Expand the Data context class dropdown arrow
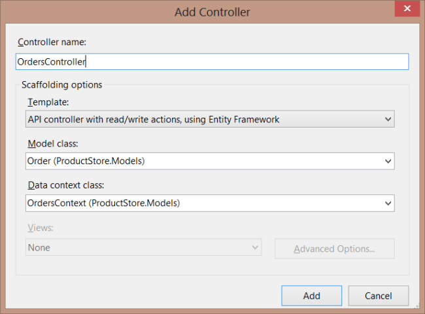This screenshot has width=425, height=314. click(388, 203)
